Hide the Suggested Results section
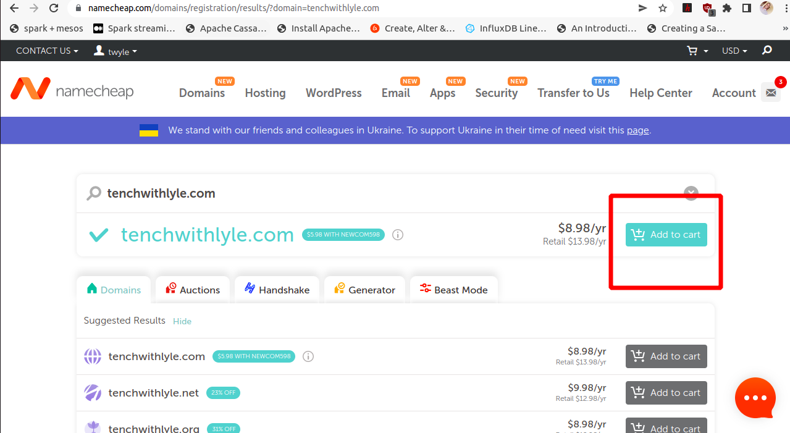 pyautogui.click(x=182, y=321)
